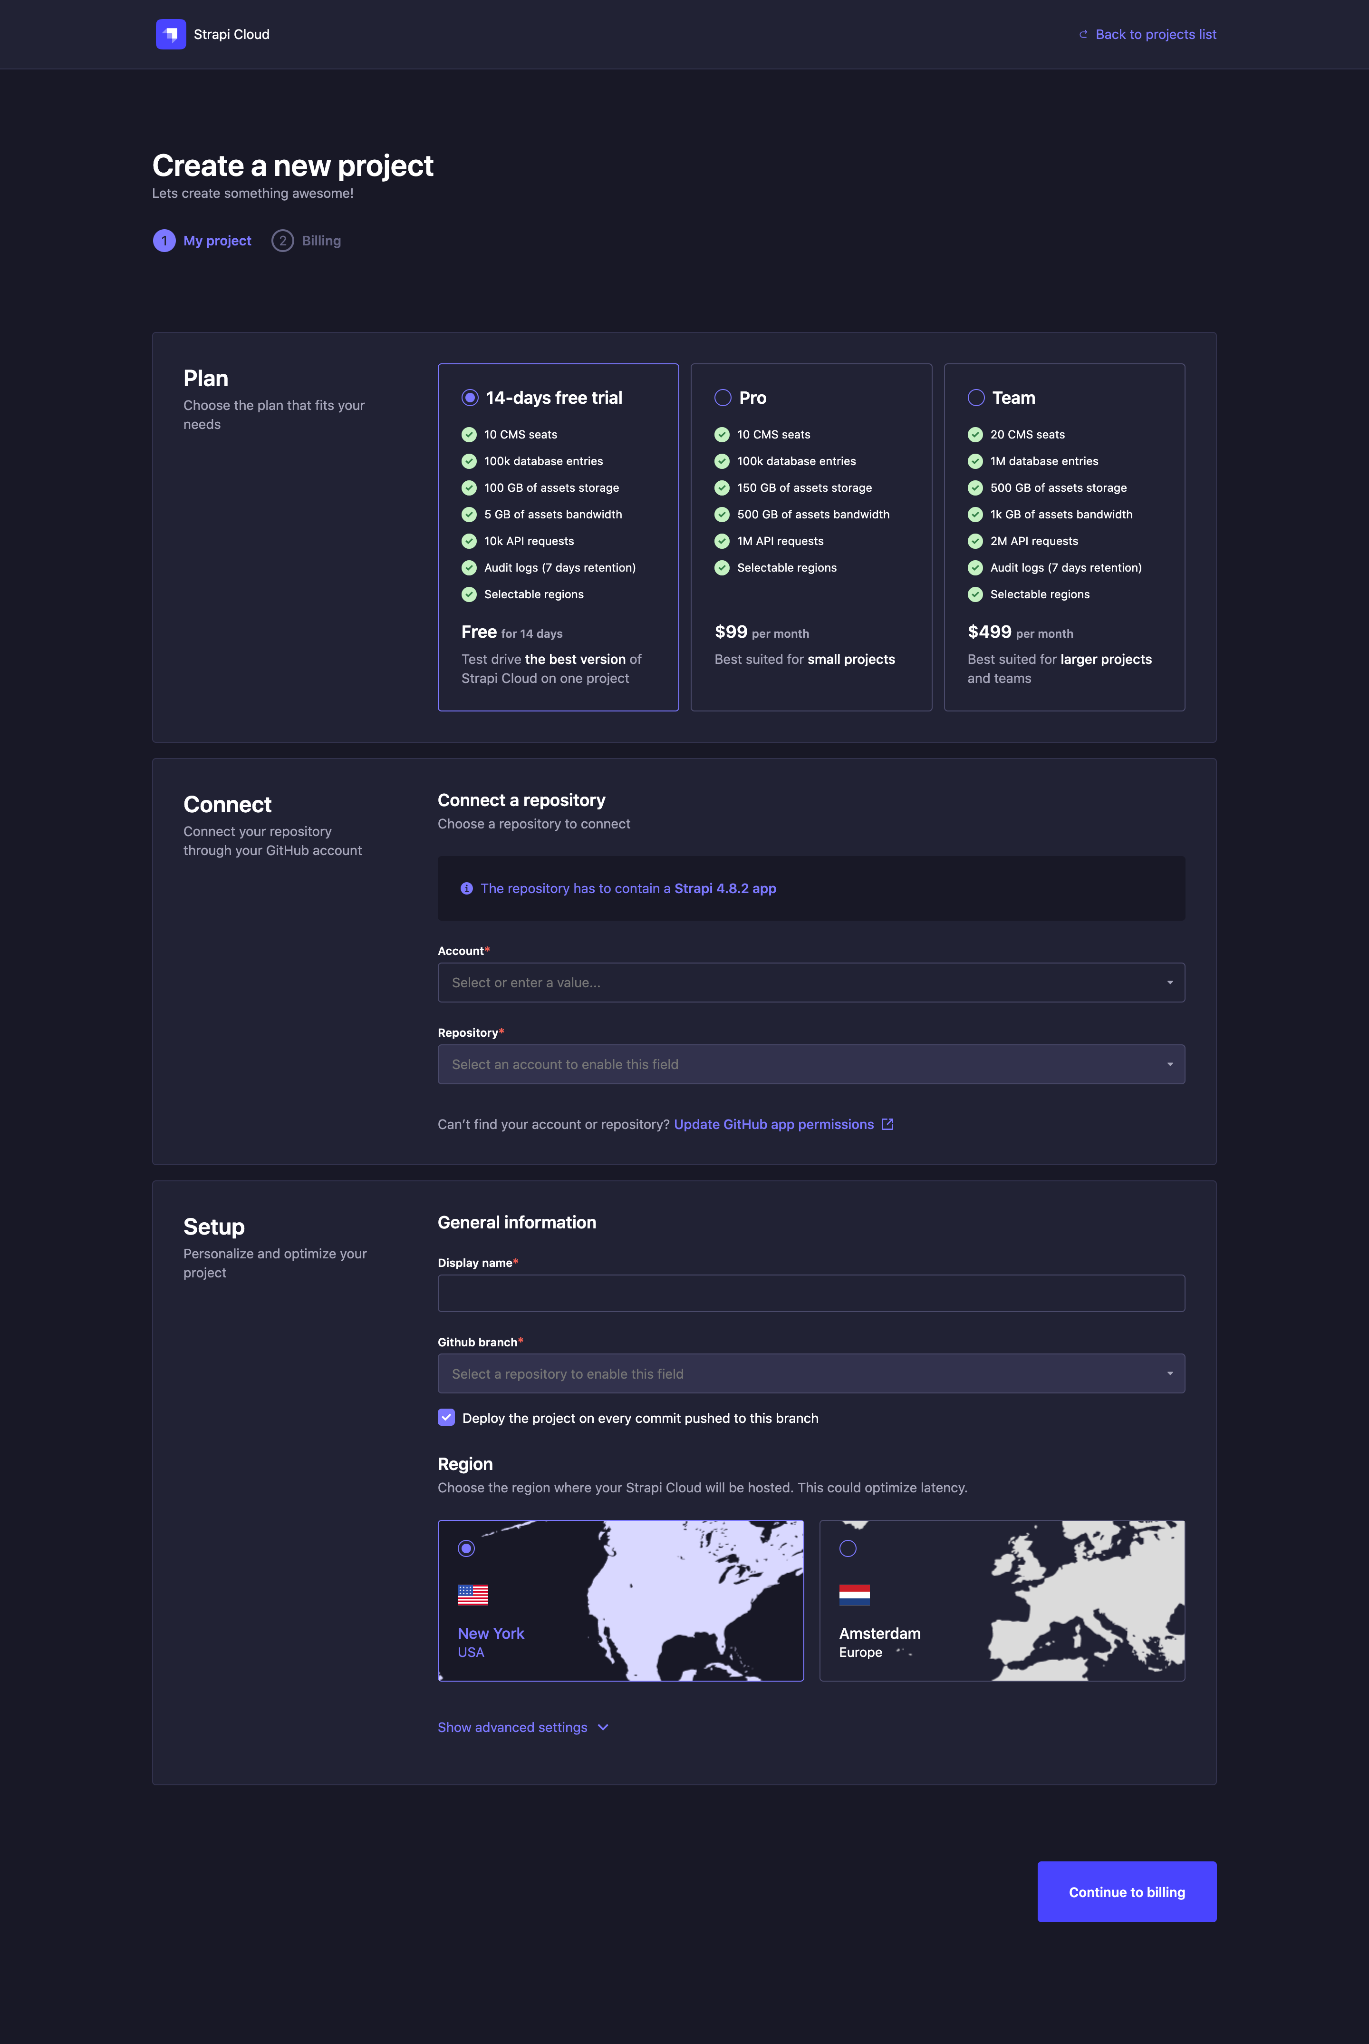Screen dimensions: 1369x2044
Task: Expand Show advanced settings
Action: point(522,1727)
